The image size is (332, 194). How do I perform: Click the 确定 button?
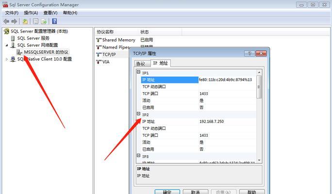tap(167, 192)
